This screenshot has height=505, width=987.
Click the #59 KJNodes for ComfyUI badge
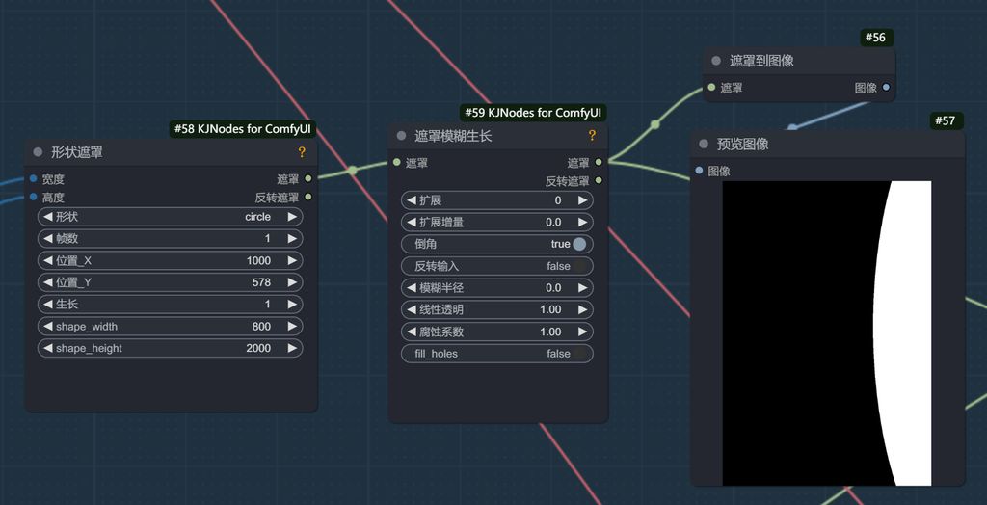[x=533, y=113]
